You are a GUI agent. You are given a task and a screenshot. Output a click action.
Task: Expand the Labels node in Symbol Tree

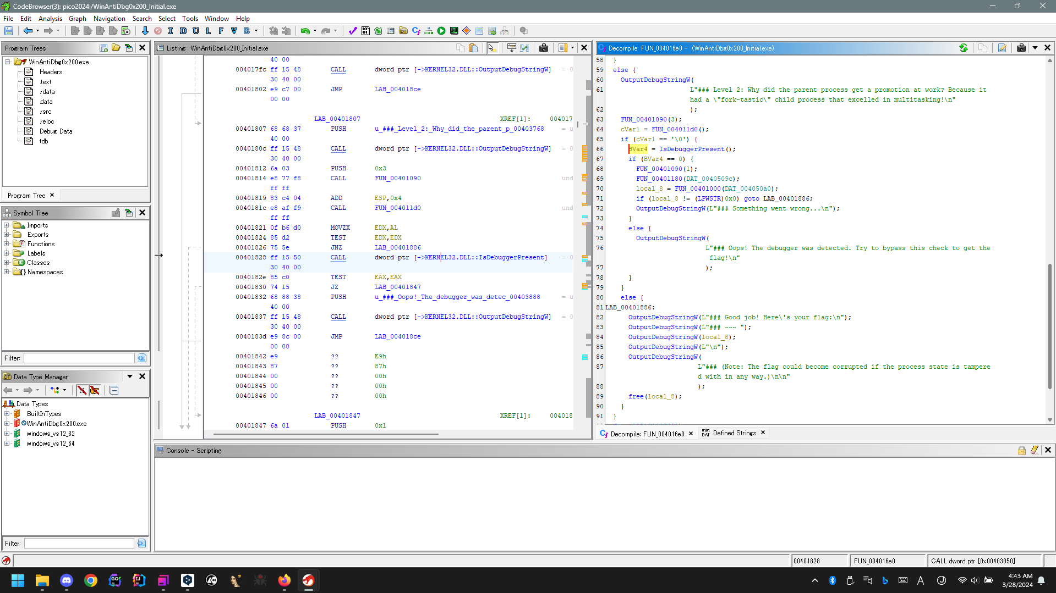7,253
